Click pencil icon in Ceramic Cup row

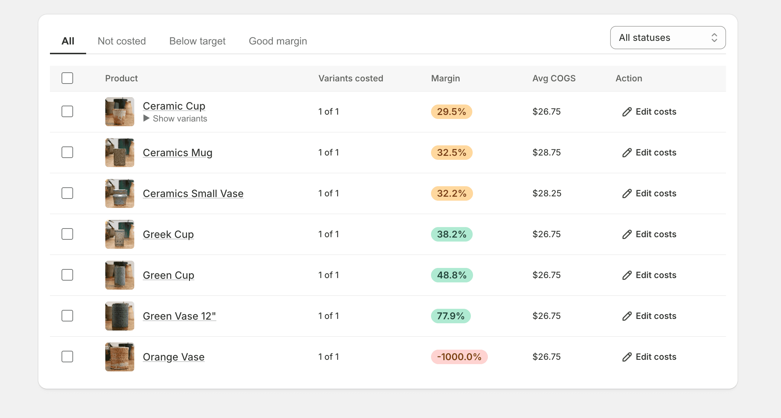click(627, 112)
